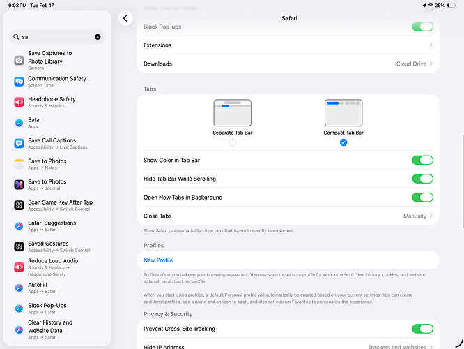Open Safari Suggestions search result
The width and height of the screenshot is (464, 349).
pyautogui.click(x=57, y=226)
